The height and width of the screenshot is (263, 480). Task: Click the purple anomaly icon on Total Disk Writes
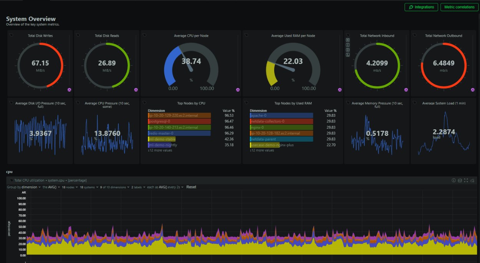click(x=70, y=90)
